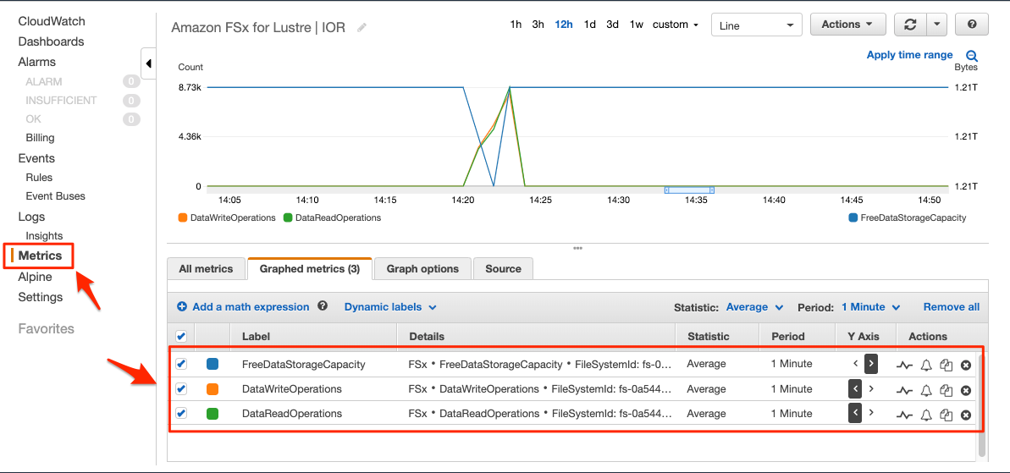Open the help question mark button

click(x=972, y=25)
